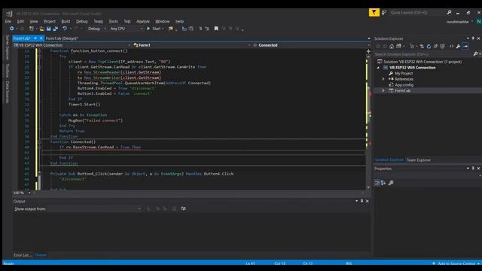
Task: Click the Send Feedback icon beside Quick Launch
Action: (384, 13)
